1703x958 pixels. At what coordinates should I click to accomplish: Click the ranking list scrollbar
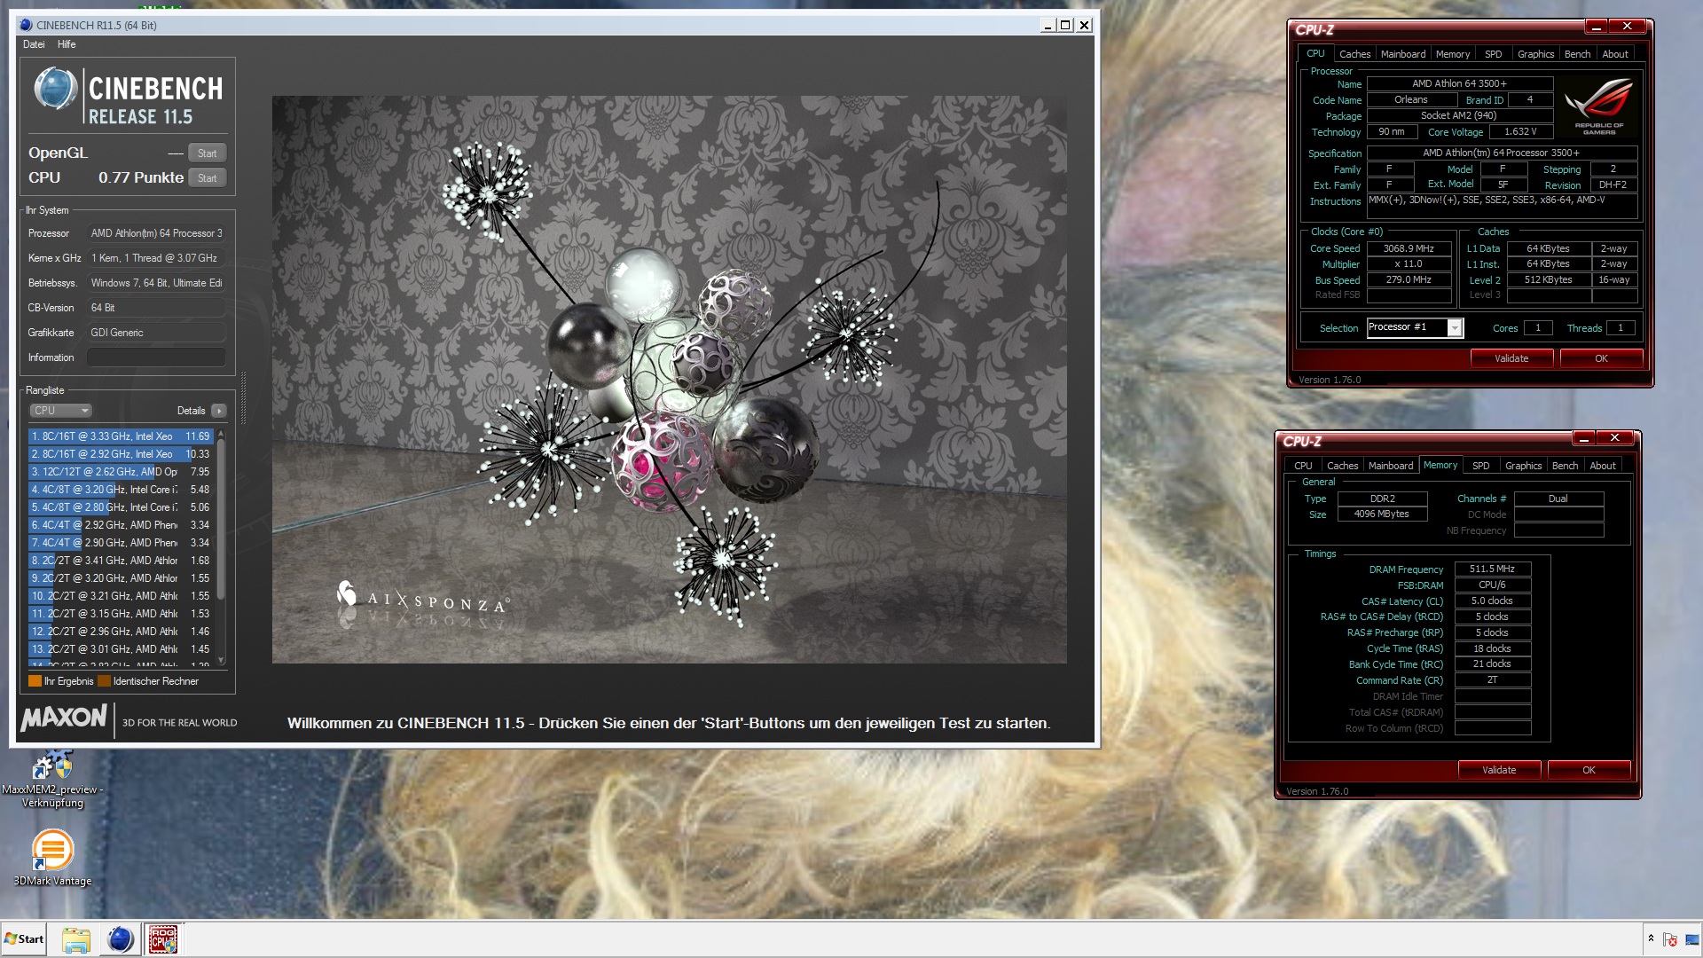click(221, 519)
